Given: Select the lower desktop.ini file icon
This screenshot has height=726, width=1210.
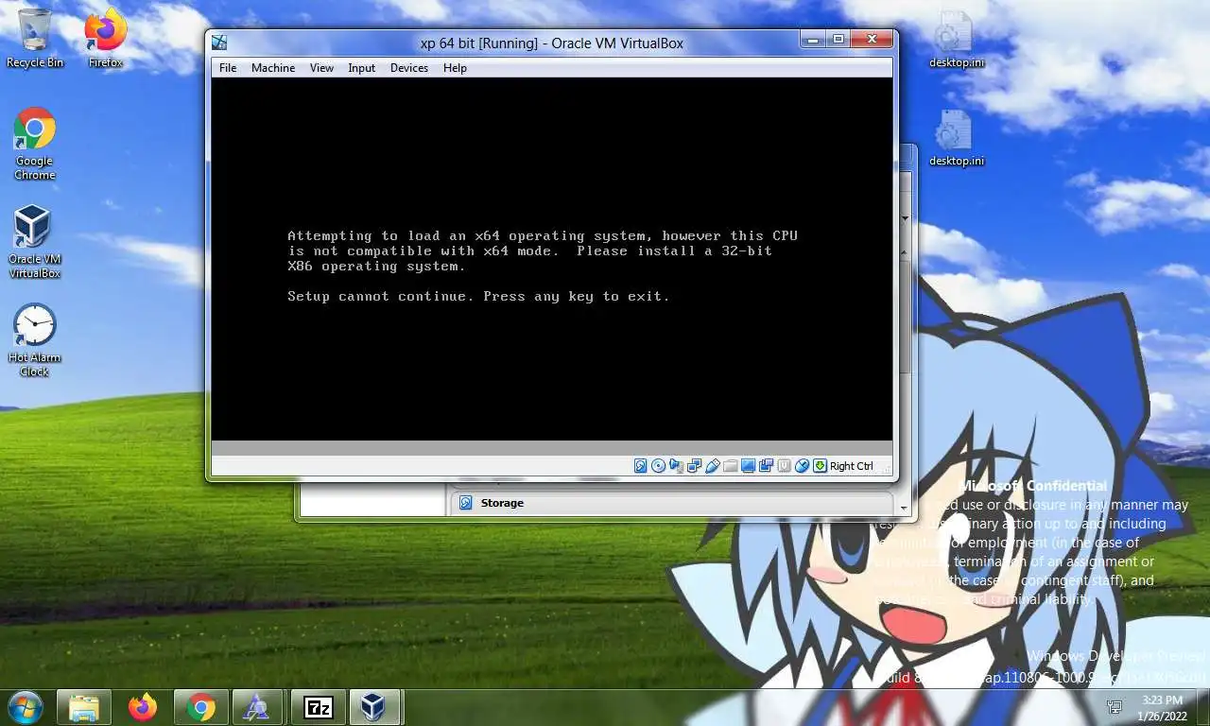Looking at the screenshot, I should coord(956,138).
